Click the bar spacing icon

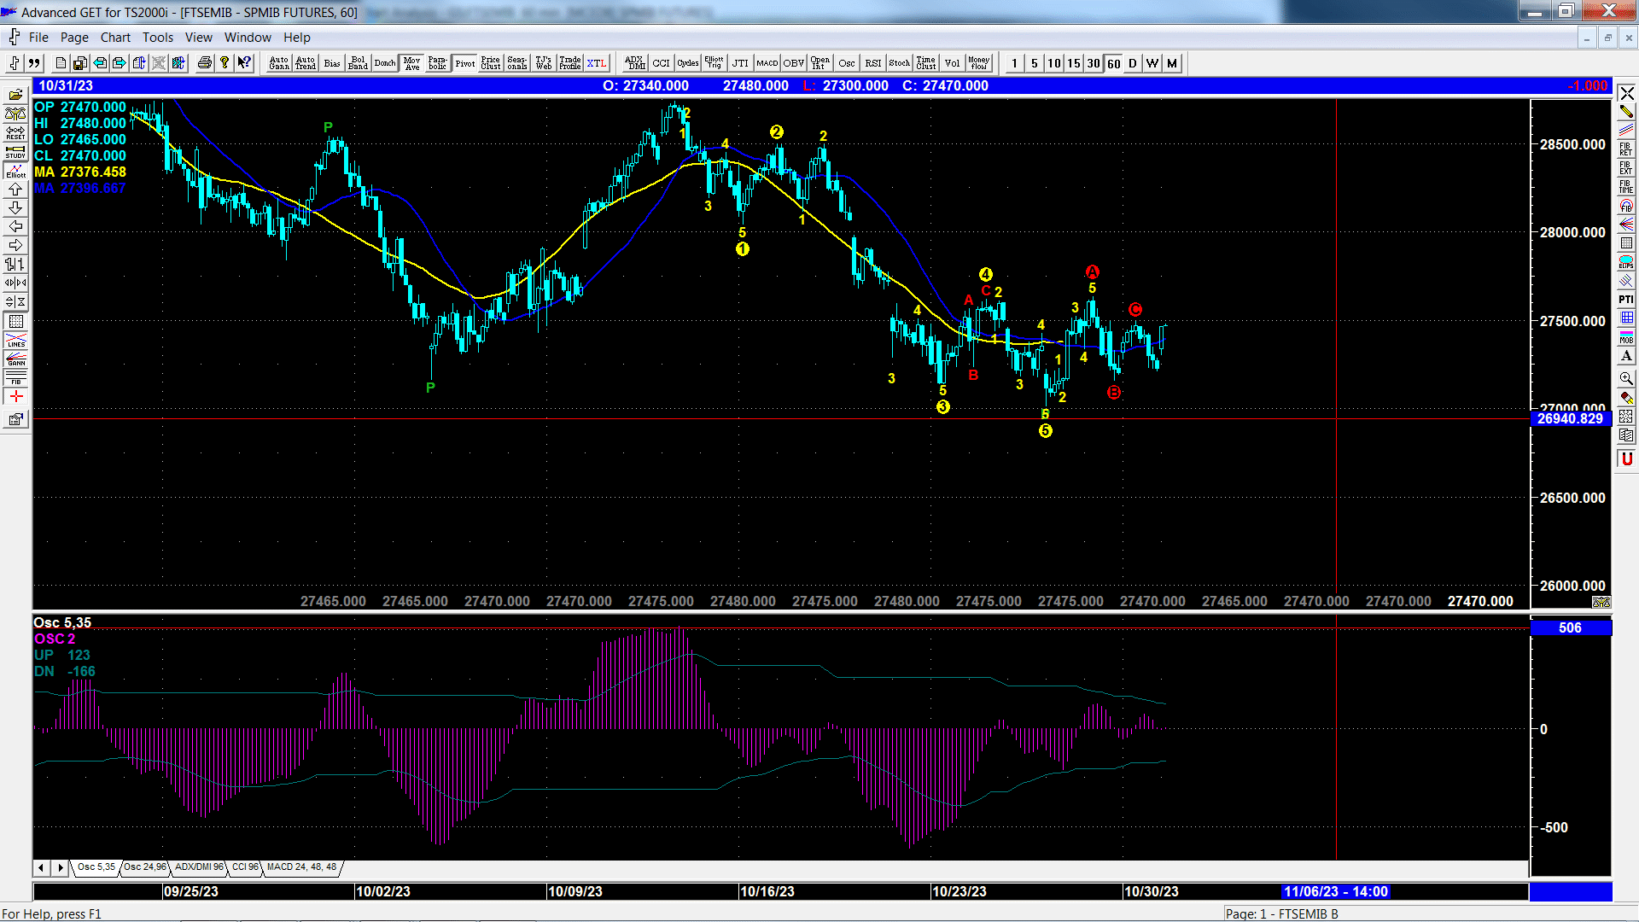(15, 265)
